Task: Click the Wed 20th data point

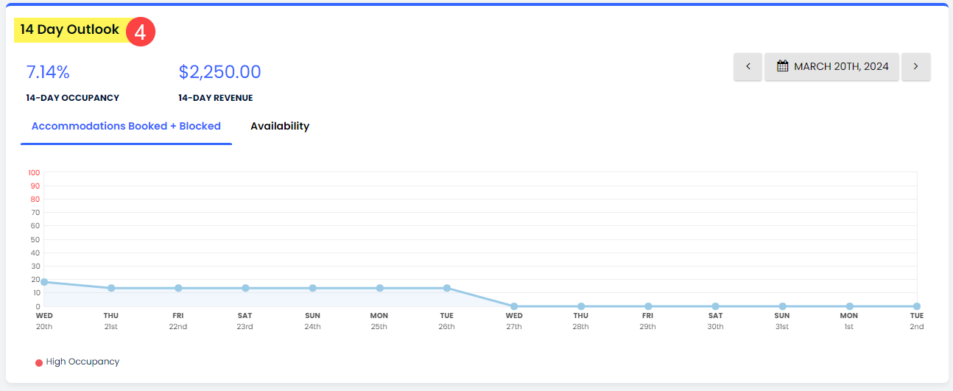Action: 44,282
